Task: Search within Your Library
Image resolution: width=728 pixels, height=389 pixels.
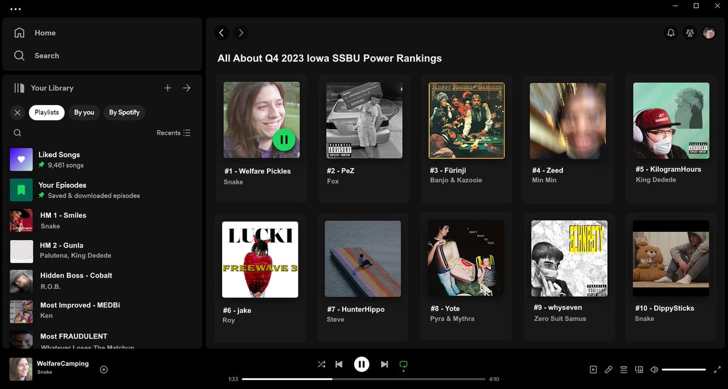Action: (x=18, y=133)
